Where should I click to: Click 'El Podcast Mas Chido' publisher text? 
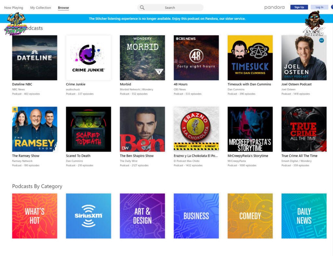pos(186,161)
